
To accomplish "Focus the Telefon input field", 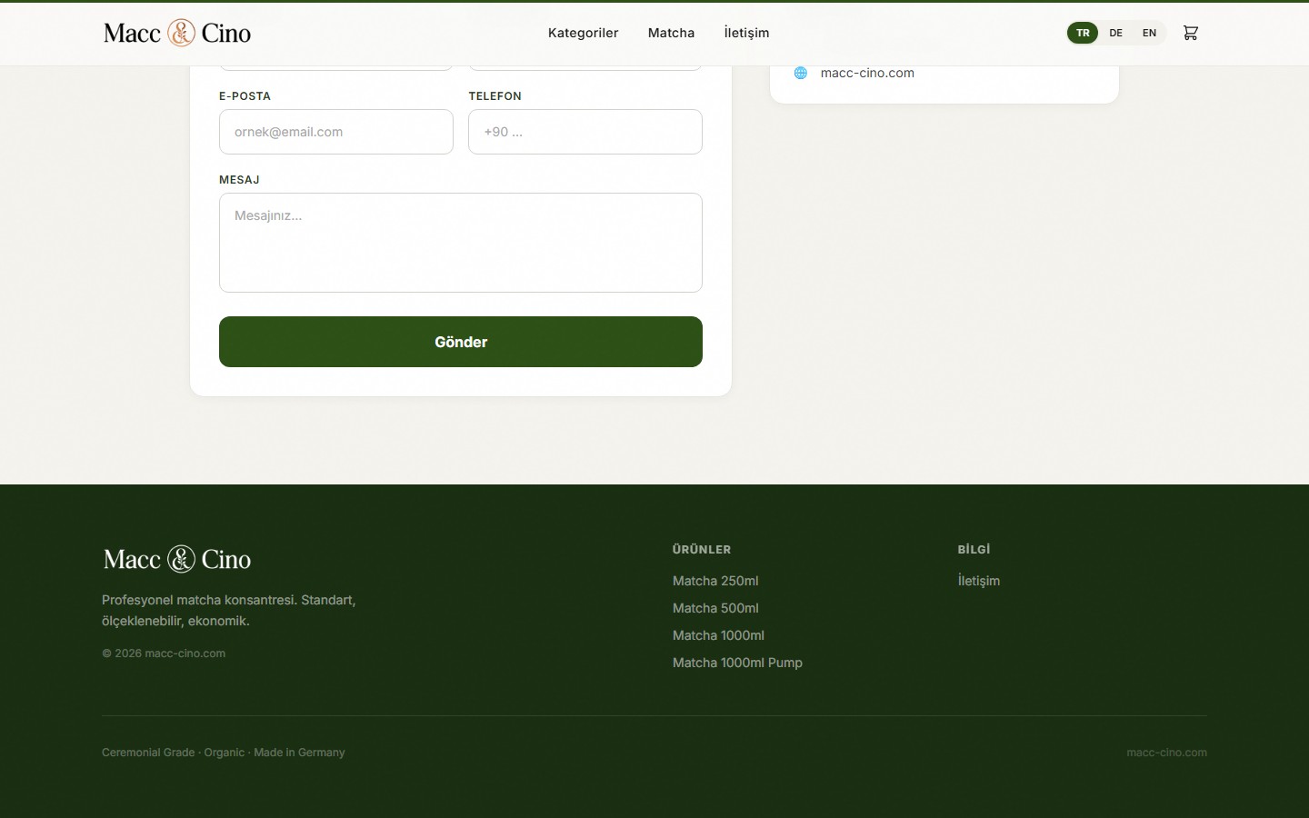I will [x=585, y=132].
